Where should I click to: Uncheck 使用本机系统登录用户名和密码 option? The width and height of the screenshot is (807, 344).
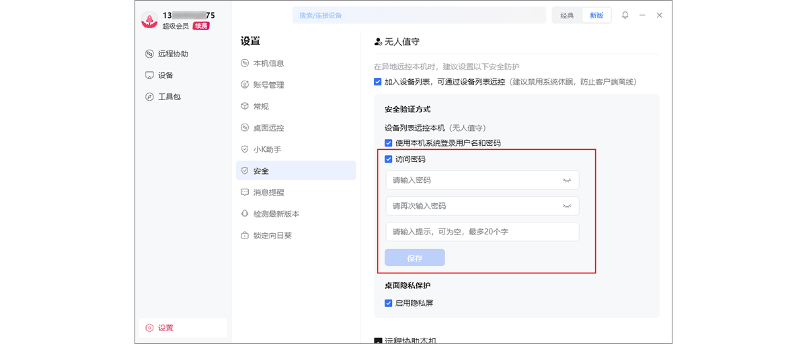(x=389, y=143)
